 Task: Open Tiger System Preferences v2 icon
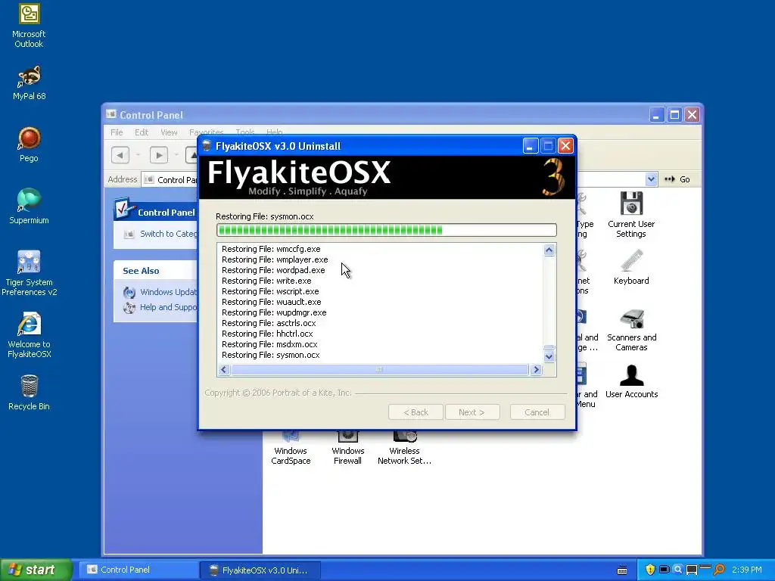29,272
